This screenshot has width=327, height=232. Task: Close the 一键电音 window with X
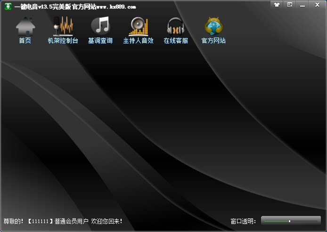click(317, 5)
